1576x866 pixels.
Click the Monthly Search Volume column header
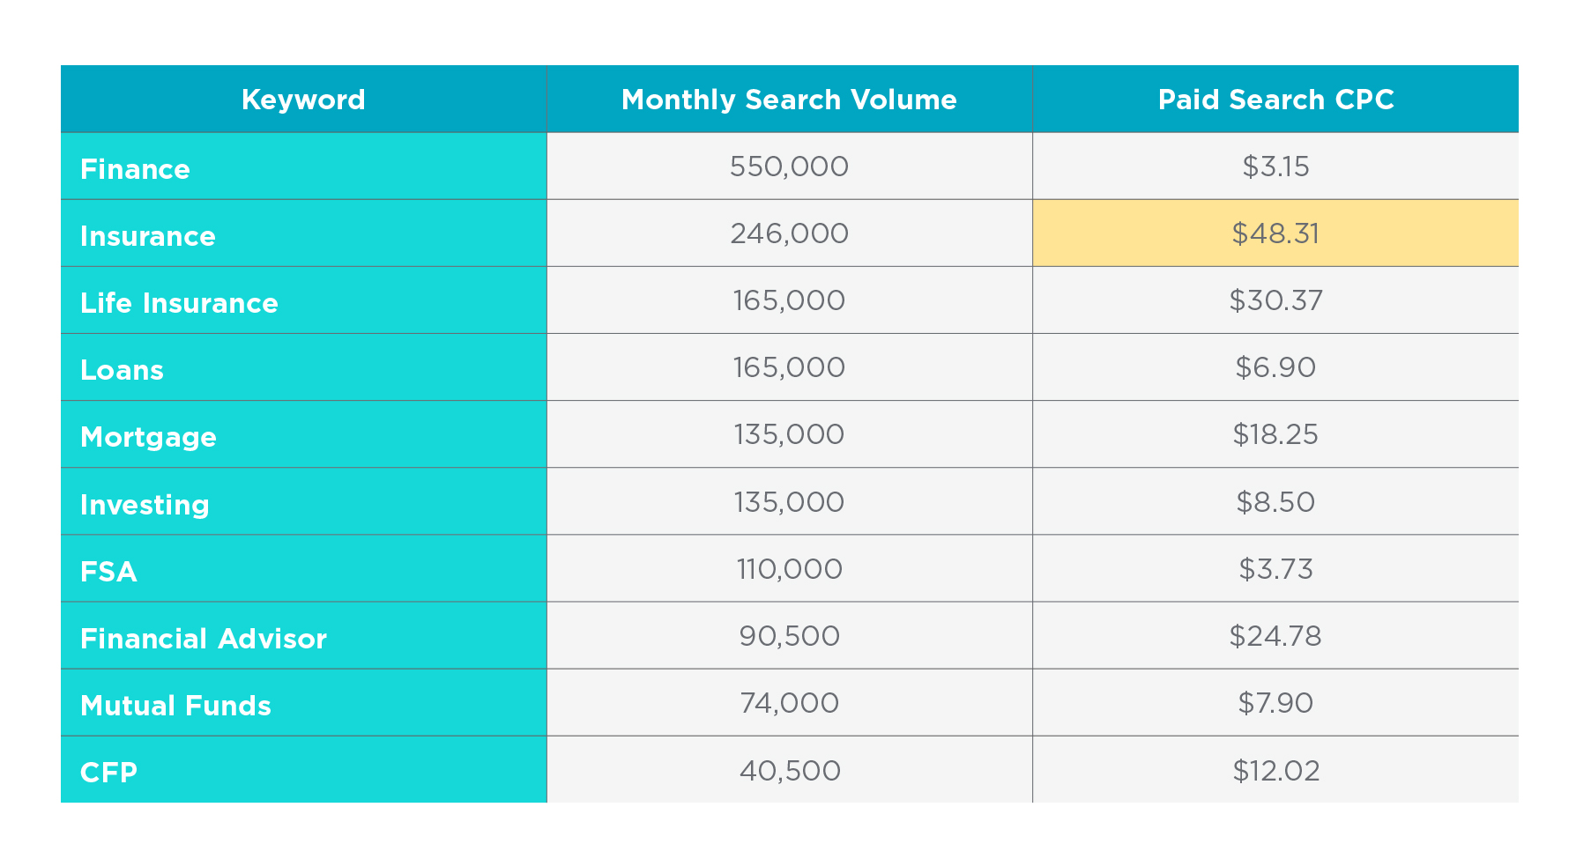click(x=789, y=99)
